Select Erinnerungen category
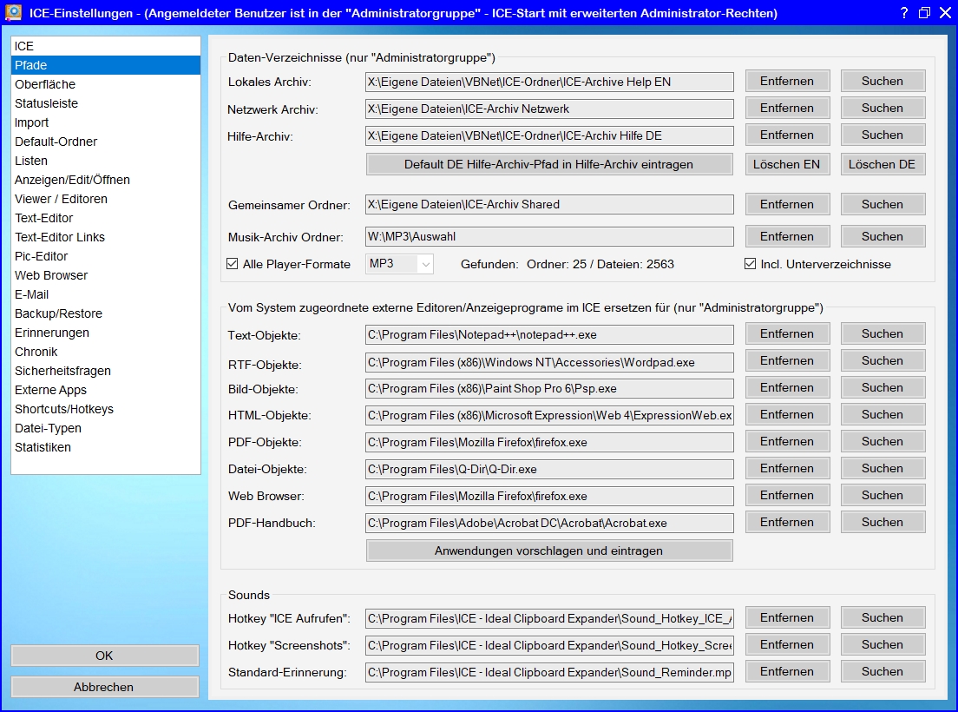 point(106,333)
